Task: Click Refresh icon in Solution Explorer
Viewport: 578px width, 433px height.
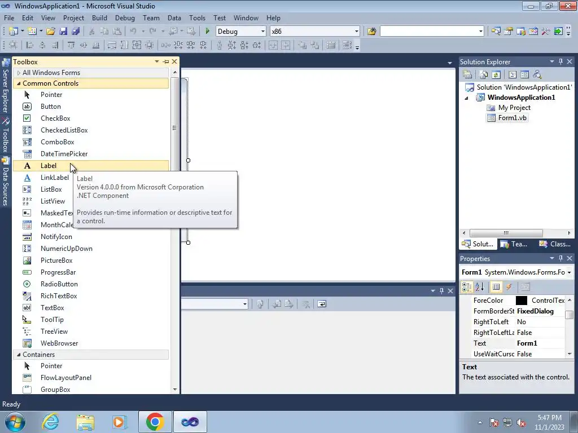Action: click(x=496, y=74)
